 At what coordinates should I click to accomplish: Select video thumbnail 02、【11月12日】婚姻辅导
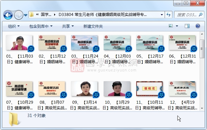click(x=52, y=43)
